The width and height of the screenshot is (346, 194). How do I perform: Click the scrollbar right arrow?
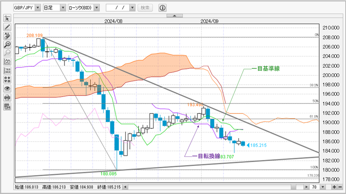306,187
